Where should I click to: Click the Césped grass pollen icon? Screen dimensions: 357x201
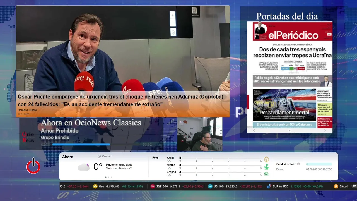tap(266, 174)
